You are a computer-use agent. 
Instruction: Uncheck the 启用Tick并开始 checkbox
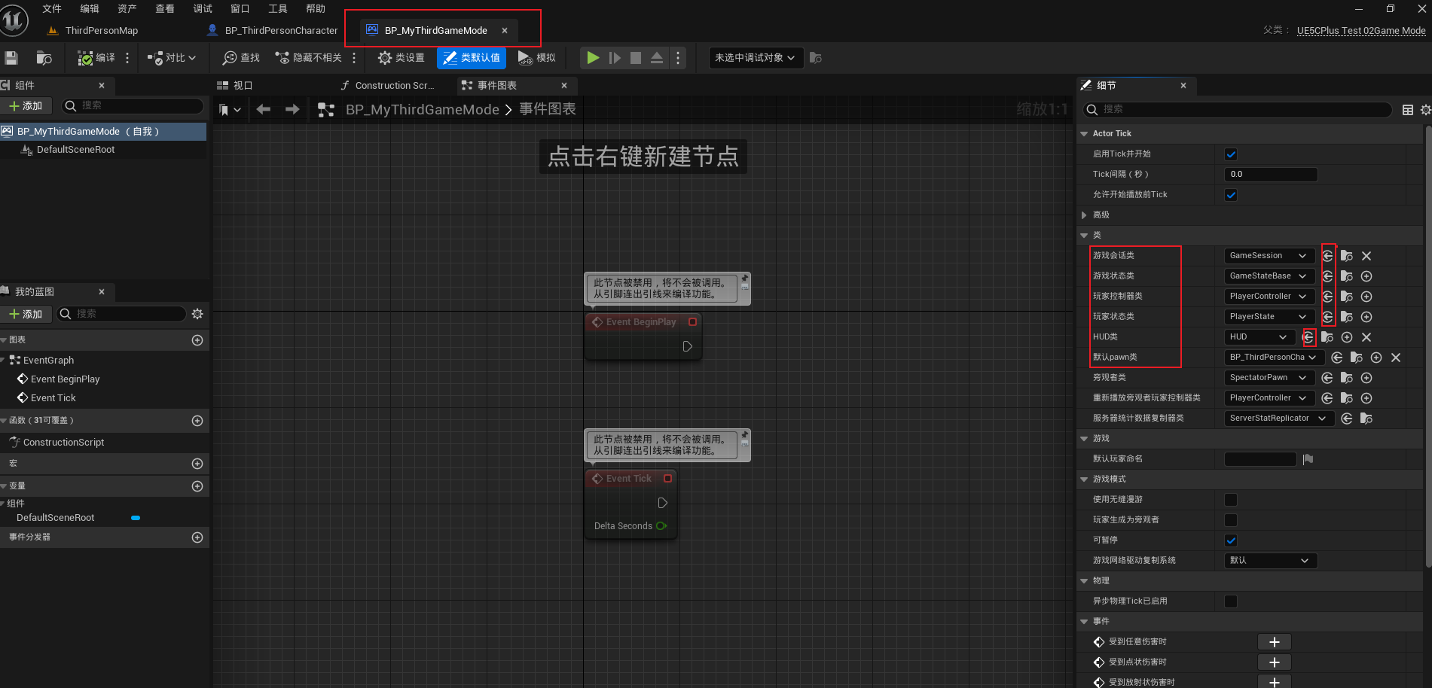click(1231, 154)
